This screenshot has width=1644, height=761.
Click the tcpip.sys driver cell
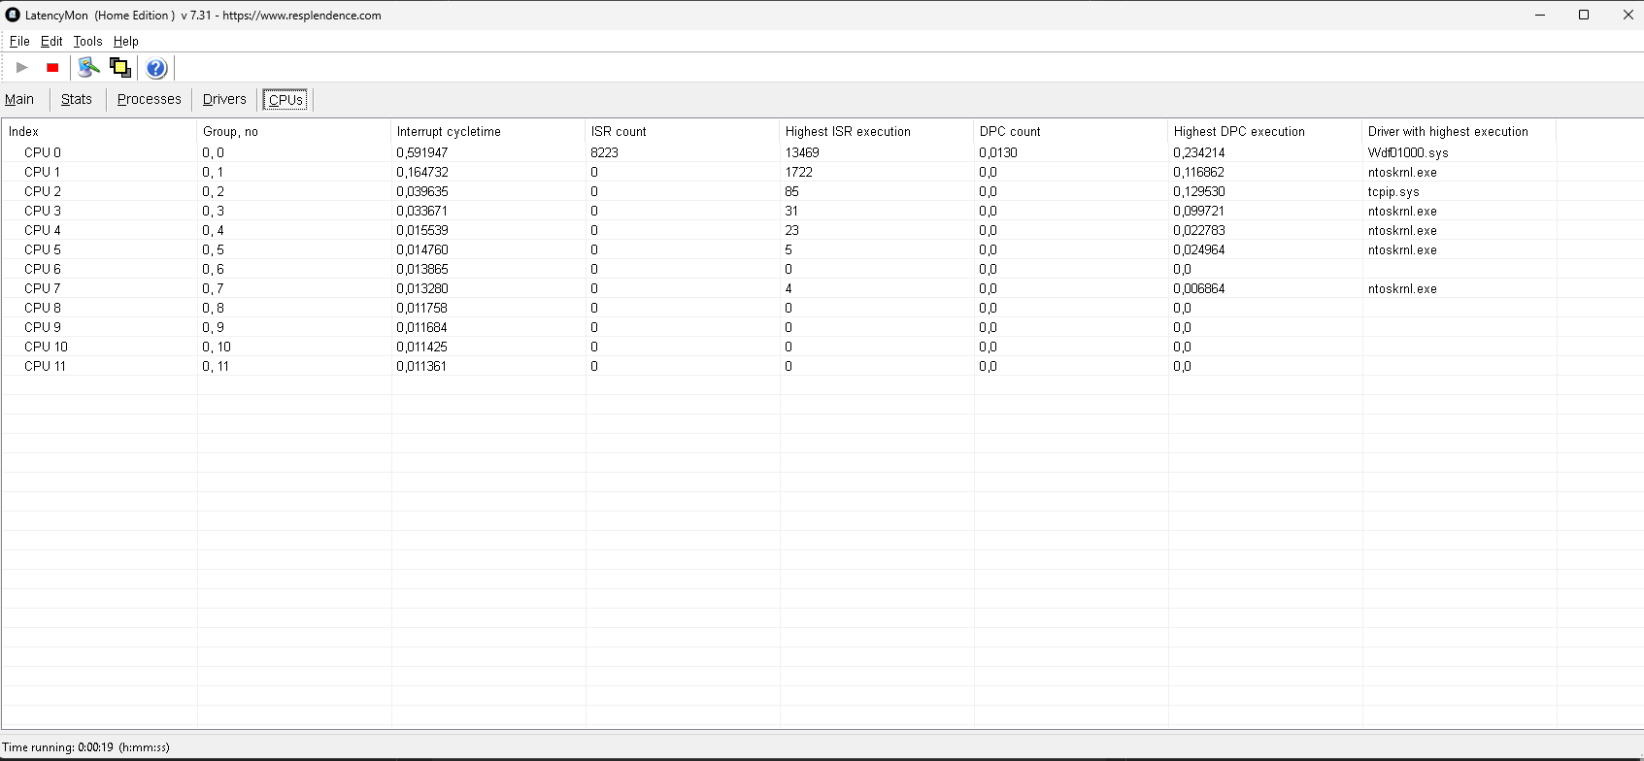[1393, 191]
